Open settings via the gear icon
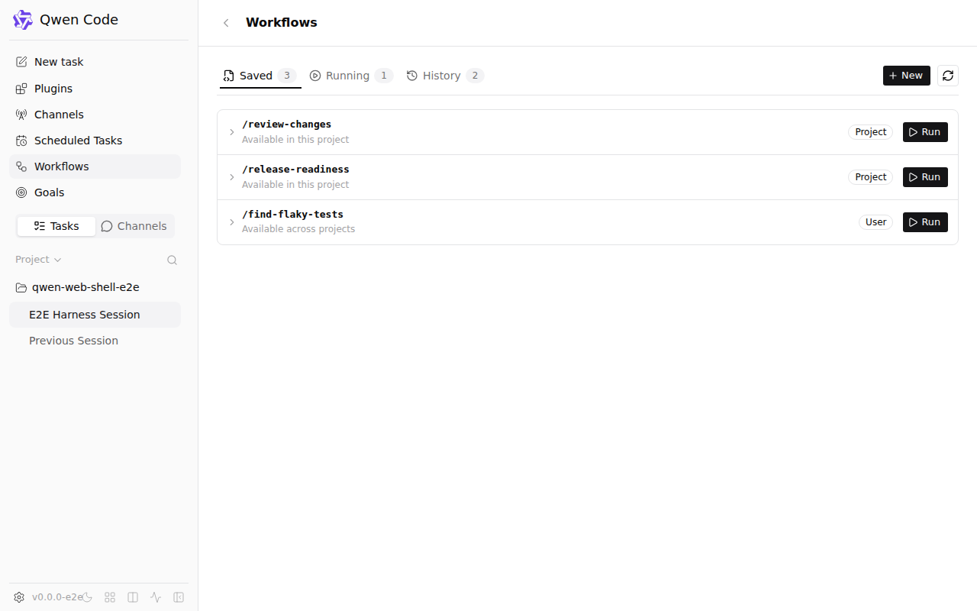This screenshot has width=977, height=611. [19, 597]
